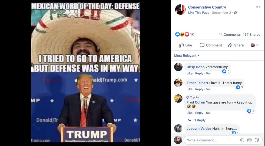This screenshot has height=146, width=265.
Task: Open the GIF picker in comment box
Action: click(x=249, y=140)
